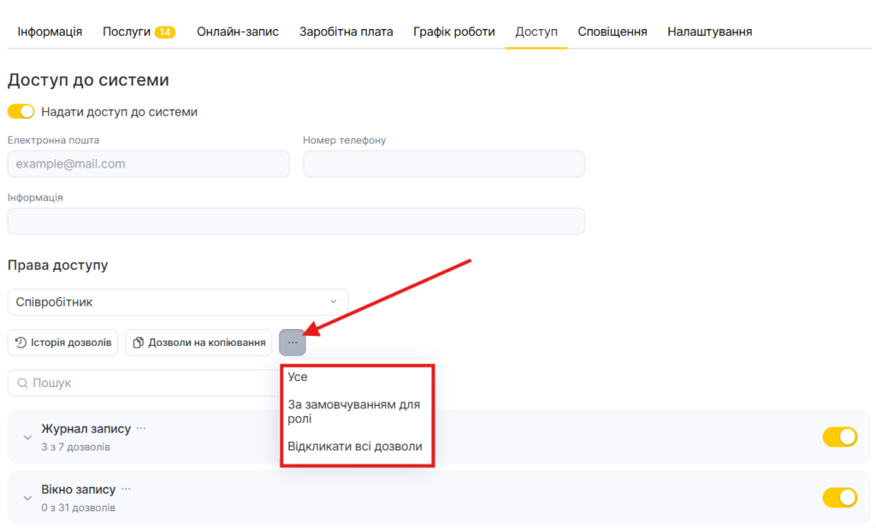
Task: Click the yellow 14 badge on Послуги
Action: [x=165, y=32]
